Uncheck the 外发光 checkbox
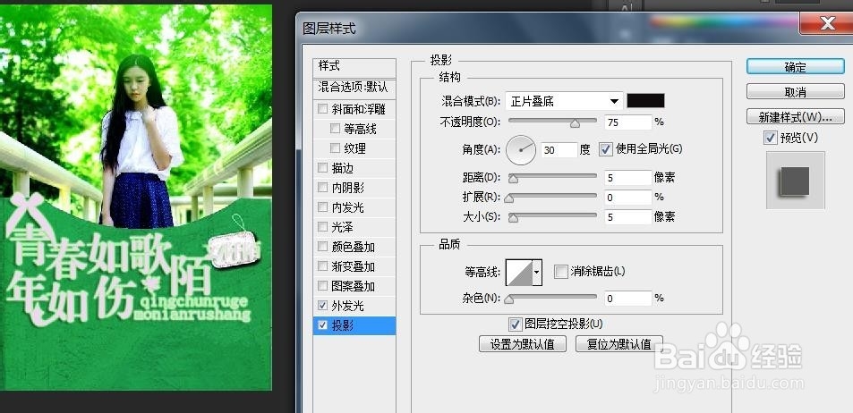This screenshot has width=853, height=413. coord(322,306)
